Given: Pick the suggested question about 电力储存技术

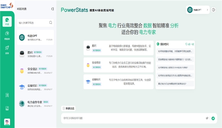Looking at the screenshot, I should click(x=175, y=60).
